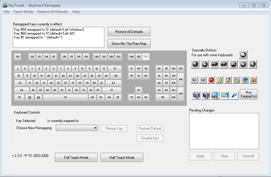
Task: Click the Mail envelope specialty button
Action: [237, 80]
